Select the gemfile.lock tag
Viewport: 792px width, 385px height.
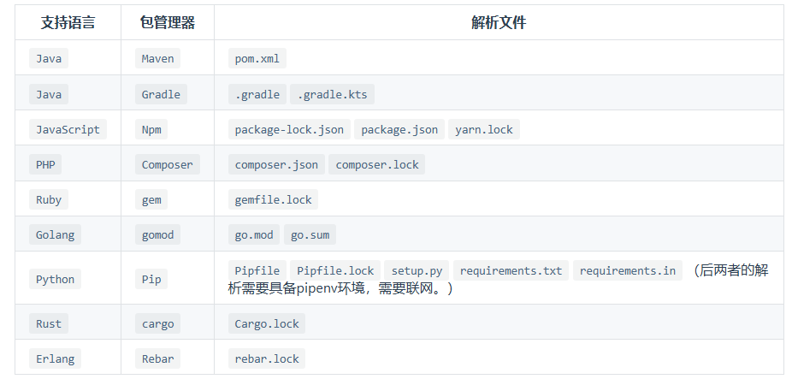273,199
